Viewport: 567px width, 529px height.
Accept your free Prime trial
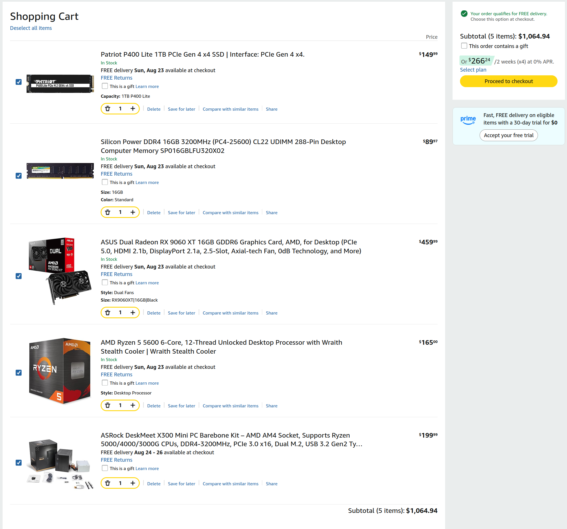point(509,135)
